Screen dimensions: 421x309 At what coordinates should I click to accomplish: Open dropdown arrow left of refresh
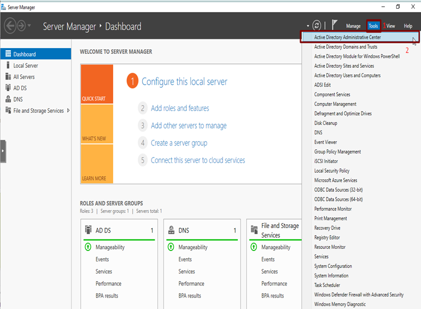[x=308, y=26]
